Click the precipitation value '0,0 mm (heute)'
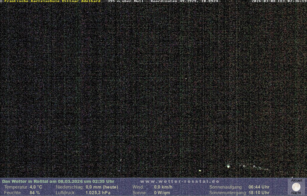Screen dimensions: 307x196 pos(102,187)
